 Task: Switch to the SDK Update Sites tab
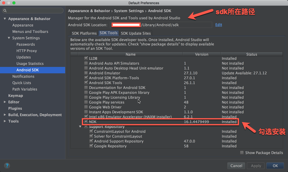136,33
